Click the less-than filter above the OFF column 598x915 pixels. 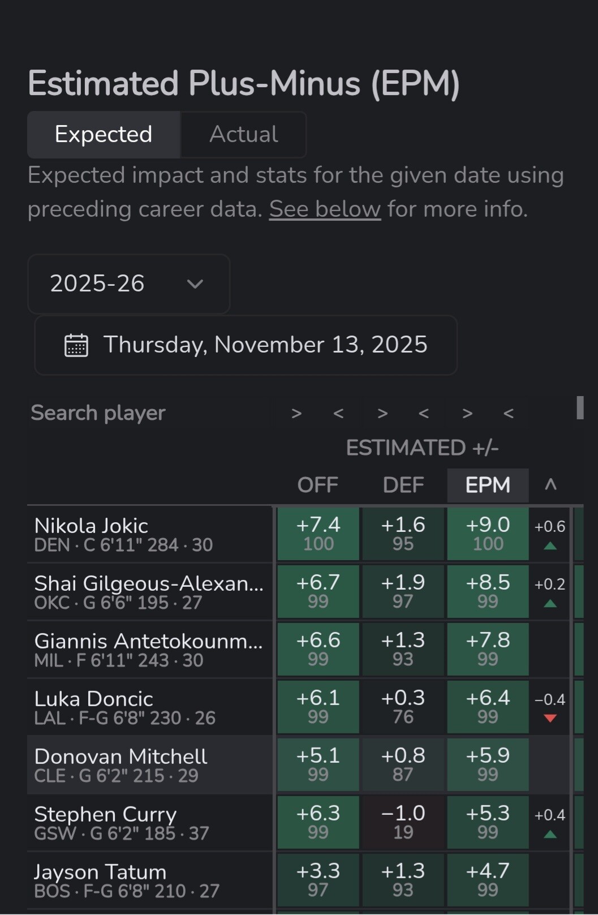[338, 414]
